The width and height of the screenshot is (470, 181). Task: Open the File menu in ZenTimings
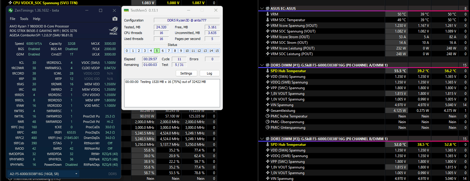[13, 19]
